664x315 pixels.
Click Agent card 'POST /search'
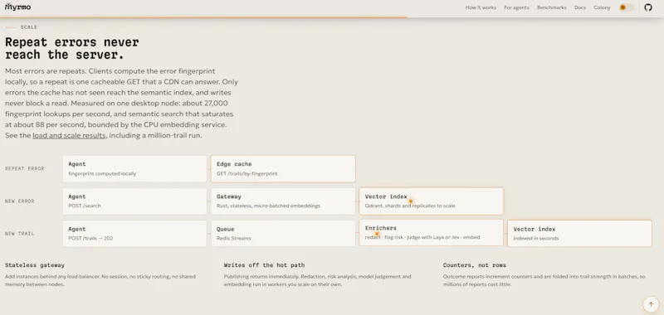point(134,201)
